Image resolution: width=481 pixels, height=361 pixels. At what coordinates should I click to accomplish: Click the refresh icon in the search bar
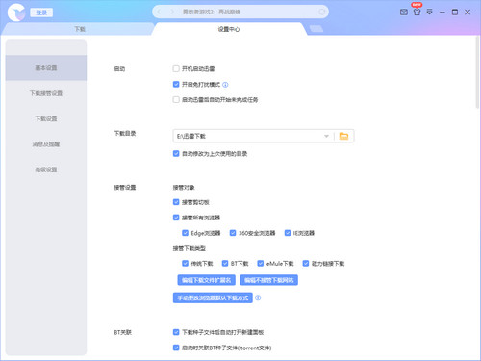[321, 12]
